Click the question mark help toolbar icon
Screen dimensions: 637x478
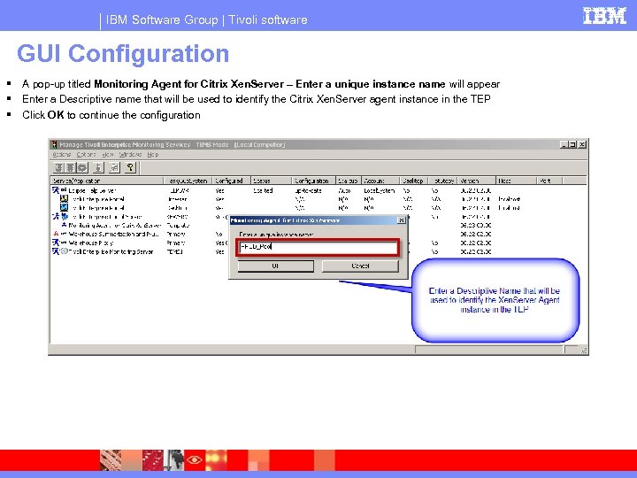pos(130,167)
